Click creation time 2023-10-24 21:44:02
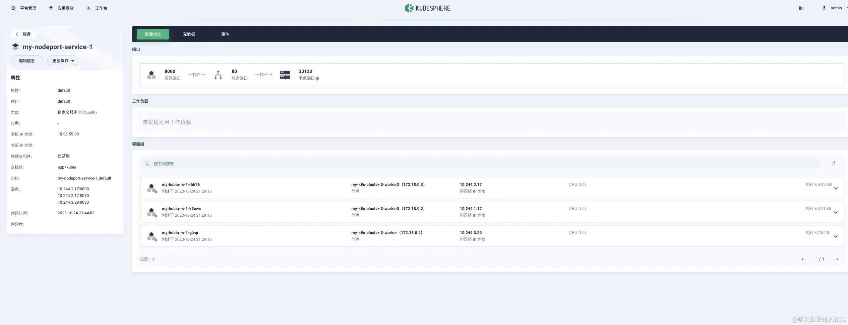 click(x=76, y=213)
